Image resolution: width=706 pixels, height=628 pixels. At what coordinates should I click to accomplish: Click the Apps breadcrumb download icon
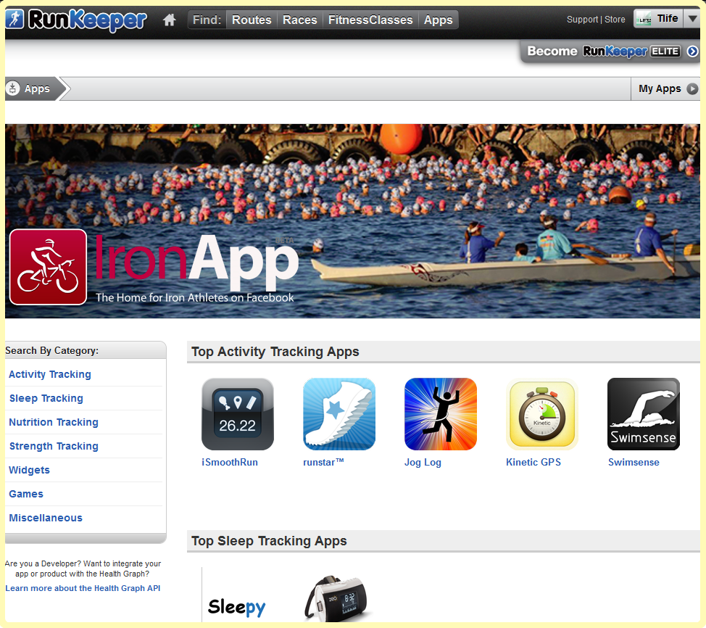(13, 88)
